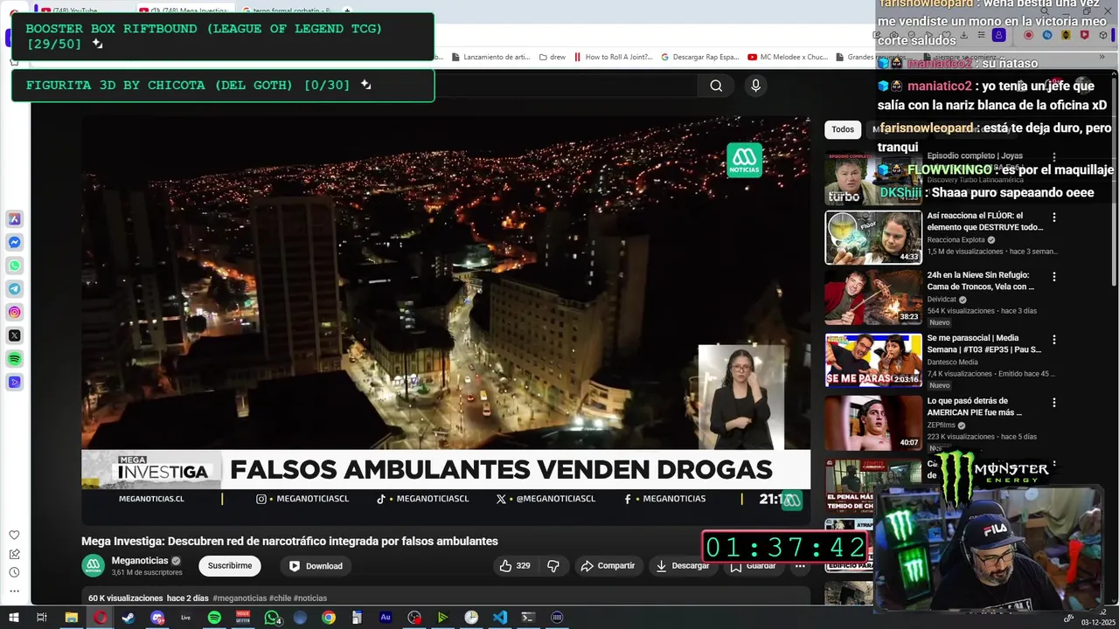Viewport: 1119px width, 629px height.
Task: Click the Suscribirme button
Action: [230, 566]
